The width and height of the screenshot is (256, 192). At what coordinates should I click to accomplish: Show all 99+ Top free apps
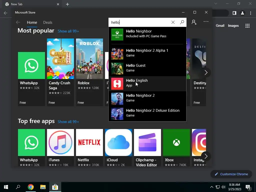68,122
